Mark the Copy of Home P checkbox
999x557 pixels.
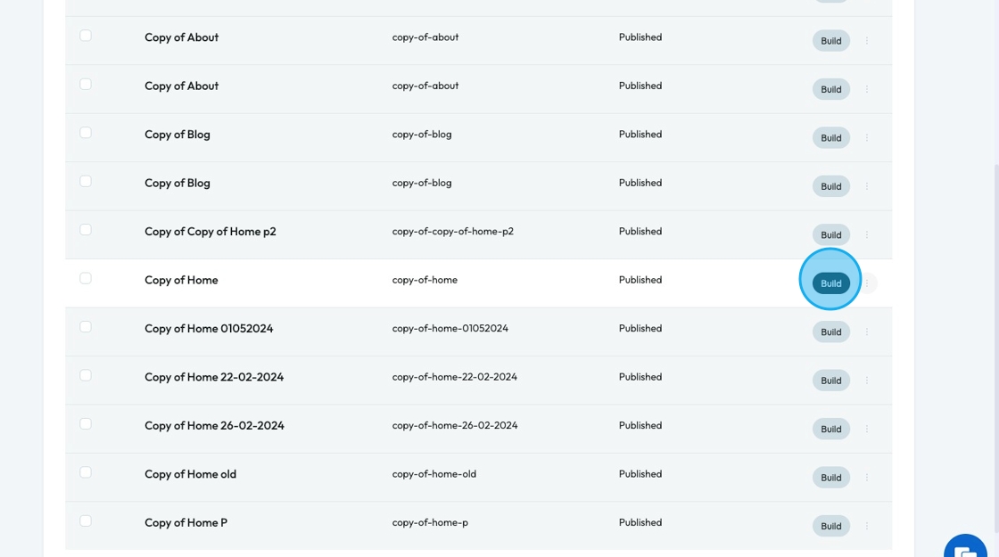coord(86,520)
